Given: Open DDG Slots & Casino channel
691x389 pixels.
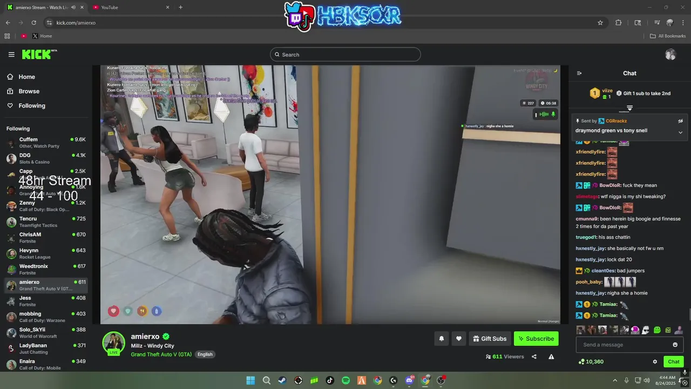Looking at the screenshot, I should click(x=46, y=158).
